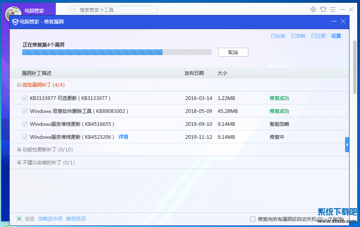This screenshot has width=360, height=227.
Task: Open the 已安装 tab
Action: pos(278,36)
